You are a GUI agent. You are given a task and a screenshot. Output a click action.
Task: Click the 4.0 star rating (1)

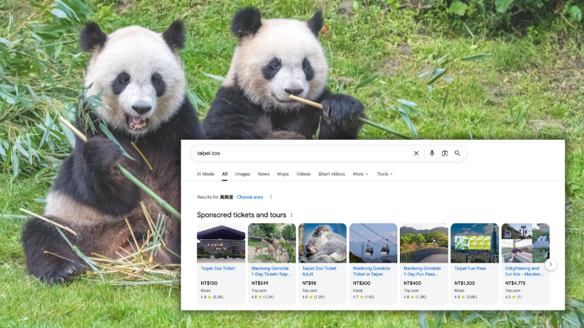pyautogui.click(x=514, y=297)
